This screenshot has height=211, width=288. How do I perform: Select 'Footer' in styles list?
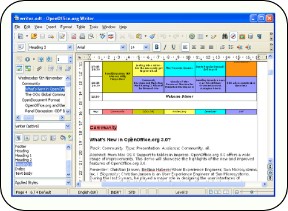tap(21, 146)
